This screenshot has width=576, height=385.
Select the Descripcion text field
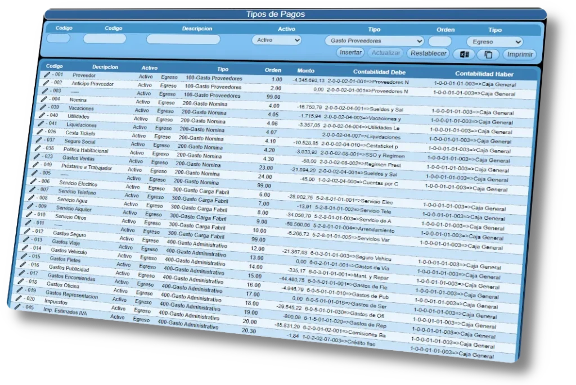(x=184, y=39)
